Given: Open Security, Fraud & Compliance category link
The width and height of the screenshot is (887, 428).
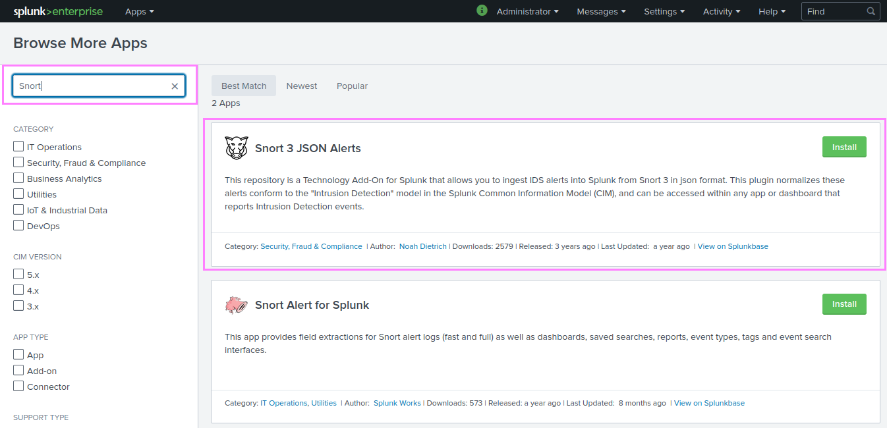Looking at the screenshot, I should tap(311, 246).
